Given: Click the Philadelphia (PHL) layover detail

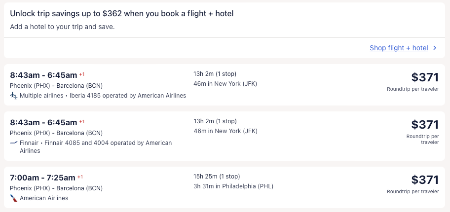Looking at the screenshot, I should [233, 186].
